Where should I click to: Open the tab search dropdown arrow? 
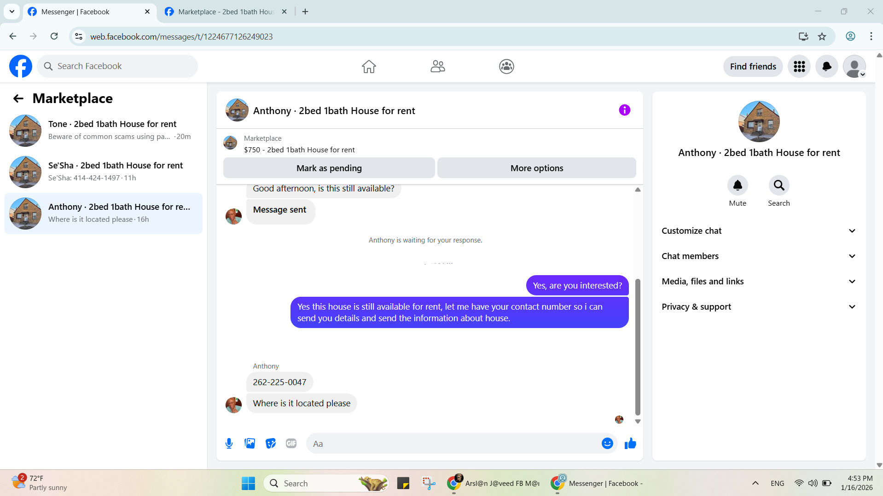click(12, 12)
